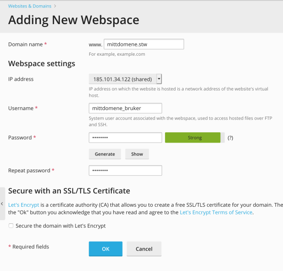Click the Strong password strength bar
The image size is (283, 271).
195,138
